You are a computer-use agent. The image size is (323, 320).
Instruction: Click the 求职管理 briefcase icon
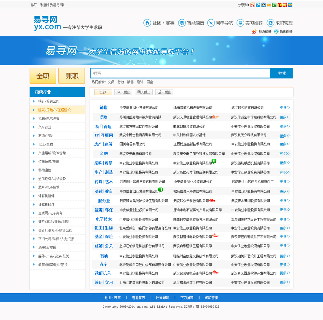pos(270,23)
